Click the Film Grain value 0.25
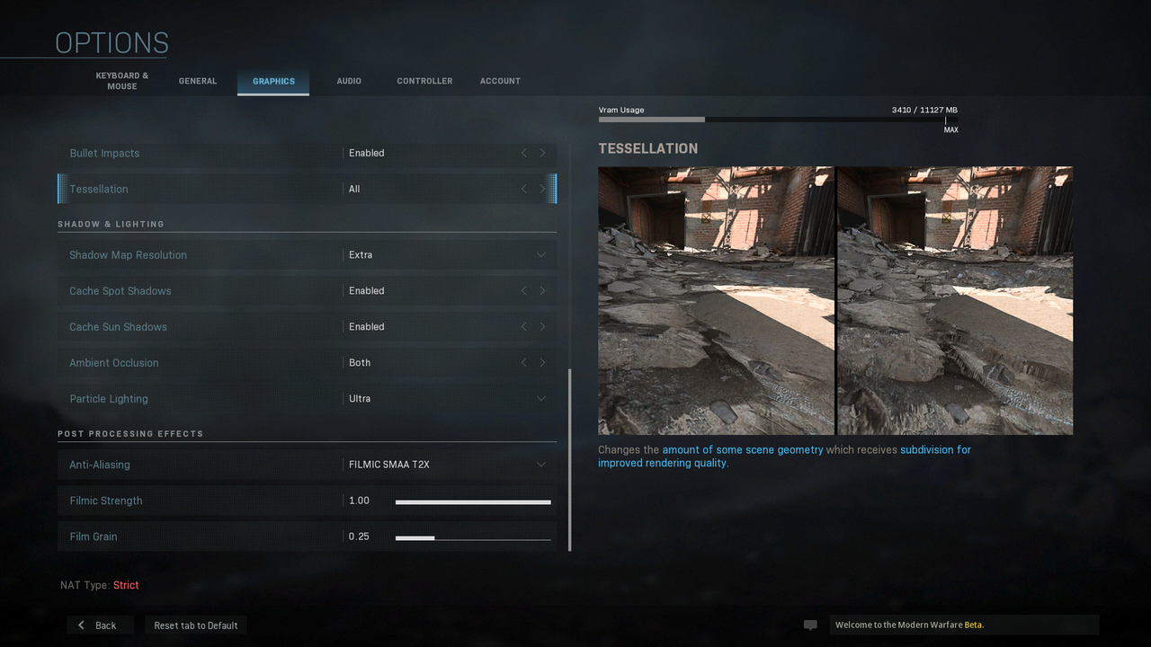The width and height of the screenshot is (1151, 647). click(x=359, y=536)
